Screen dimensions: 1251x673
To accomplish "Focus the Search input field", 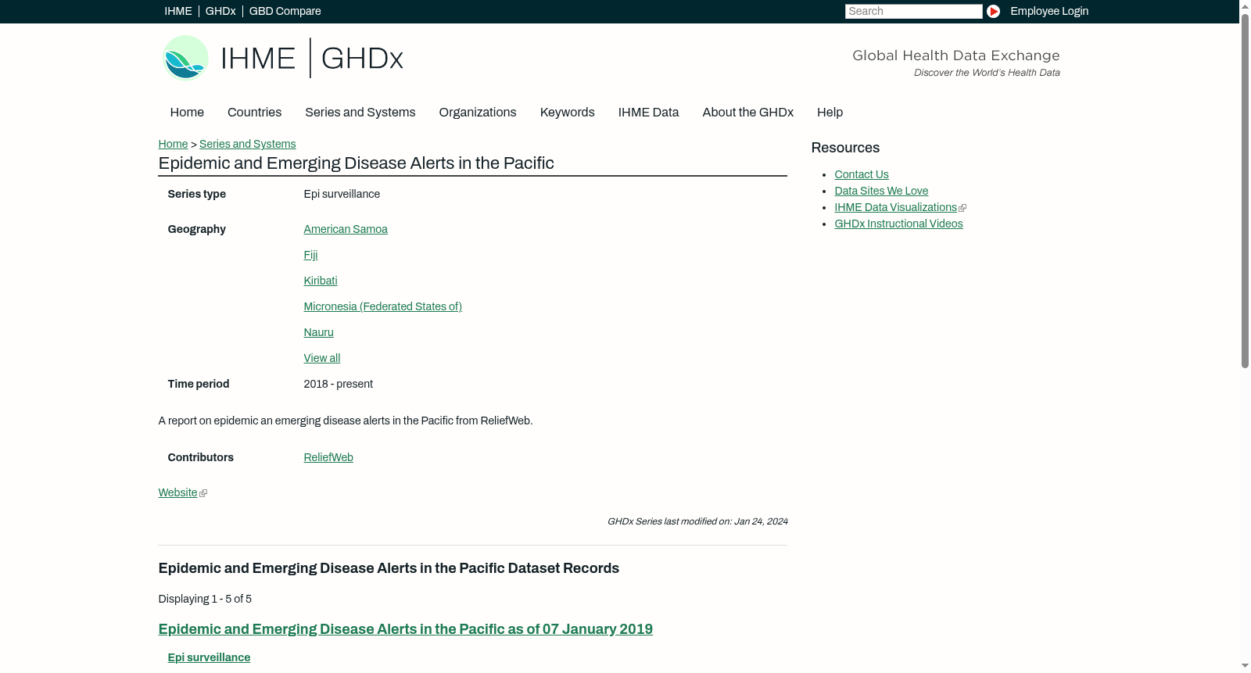I will point(913,11).
